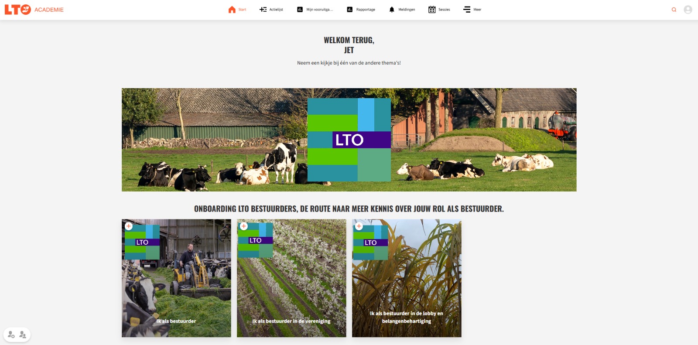This screenshot has height=345, width=698.
Task: Click the LTO Academie logo
Action: 34,10
